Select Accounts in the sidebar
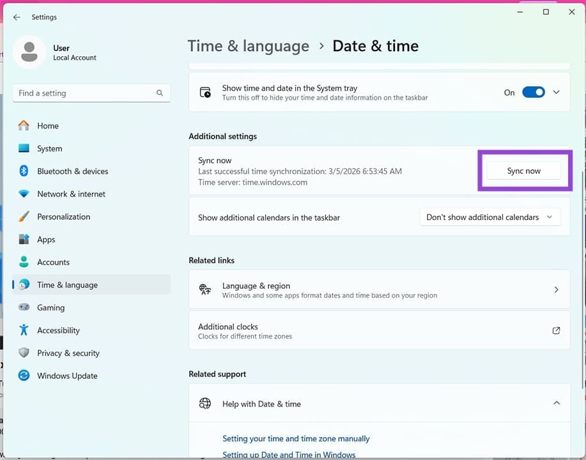Screen dimensions: 586x460 (x=53, y=262)
